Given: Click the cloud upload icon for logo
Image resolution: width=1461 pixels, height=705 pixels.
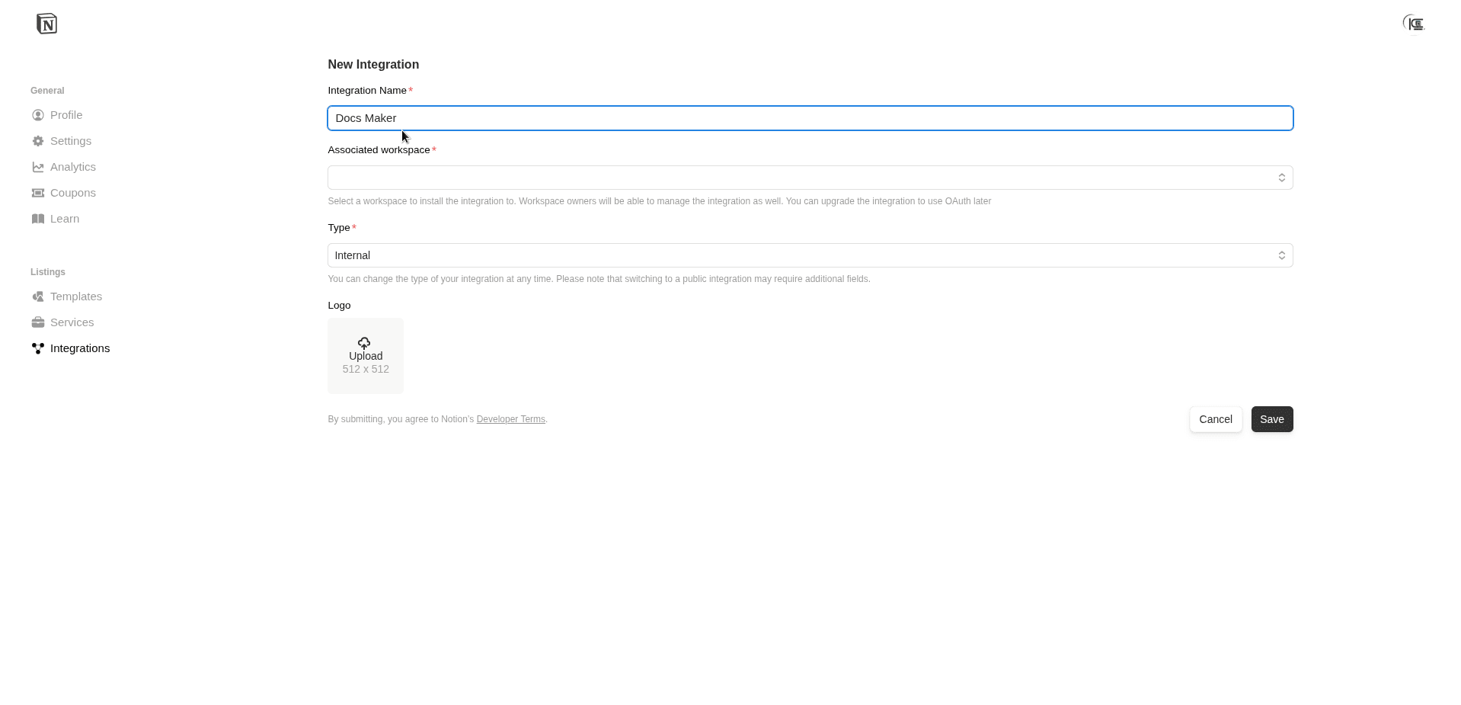Looking at the screenshot, I should click(x=364, y=343).
